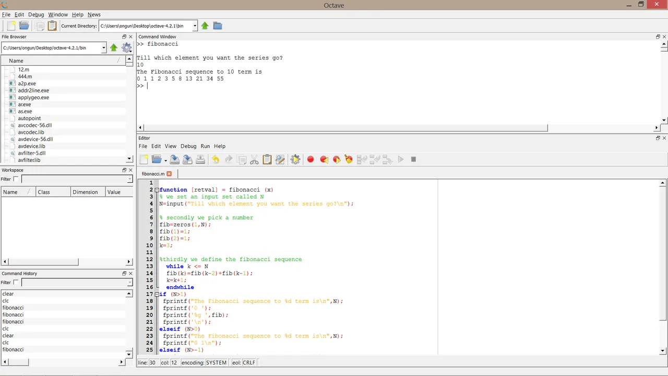Open the News menu
The width and height of the screenshot is (668, 376).
[x=94, y=15]
